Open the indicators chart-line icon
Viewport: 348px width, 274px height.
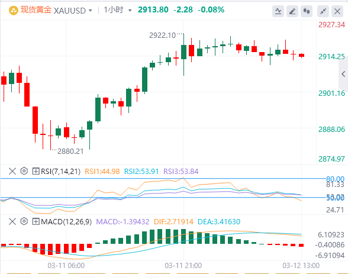(x=278, y=11)
